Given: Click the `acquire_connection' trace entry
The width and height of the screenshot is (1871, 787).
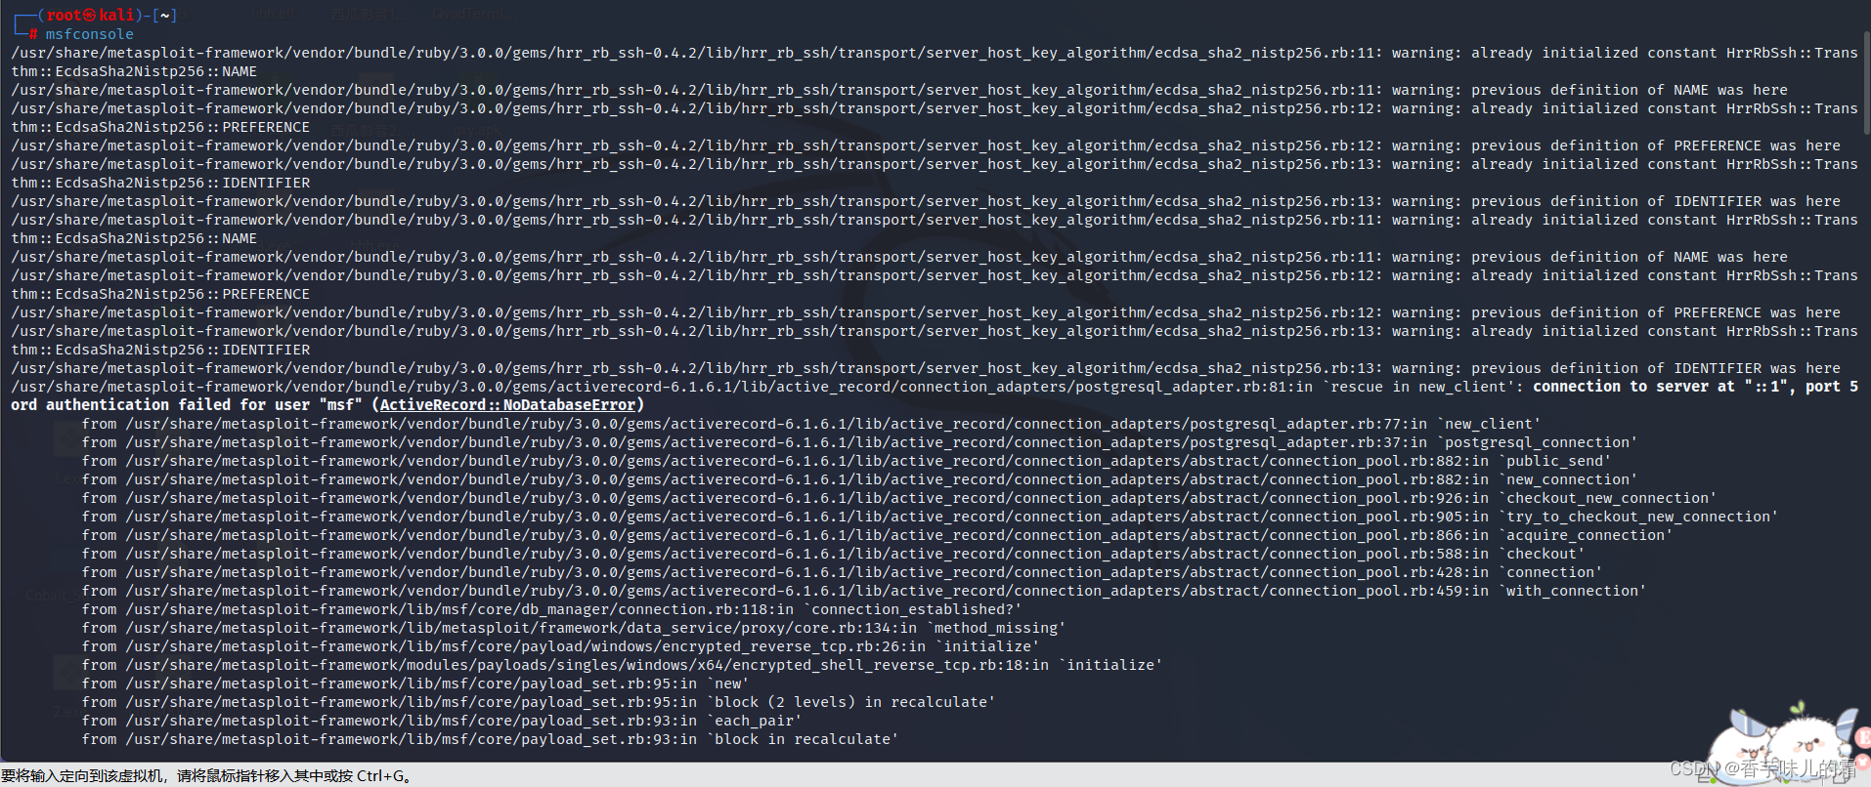Looking at the screenshot, I should (x=1586, y=535).
